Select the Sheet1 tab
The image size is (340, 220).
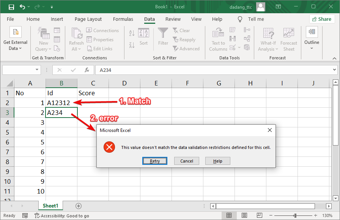[50, 206]
